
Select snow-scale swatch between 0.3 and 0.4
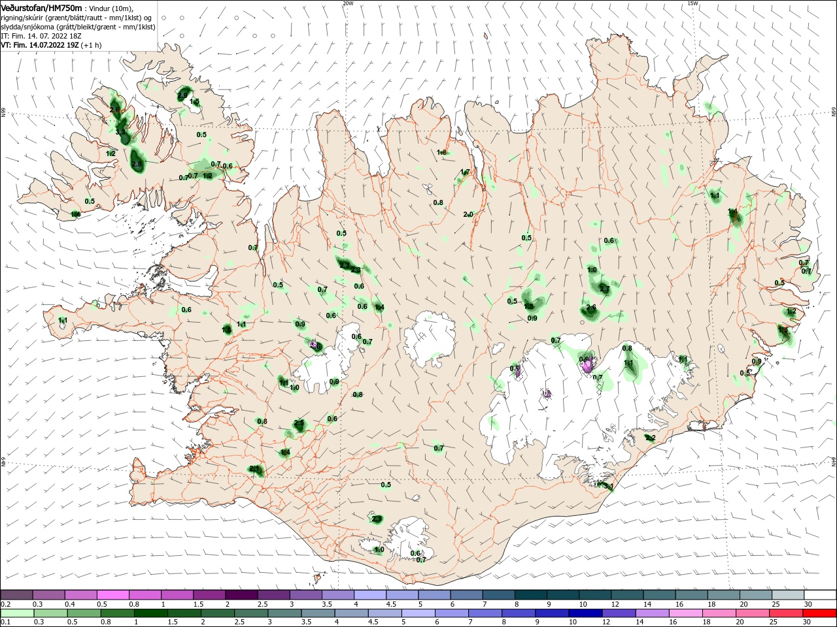[49, 594]
